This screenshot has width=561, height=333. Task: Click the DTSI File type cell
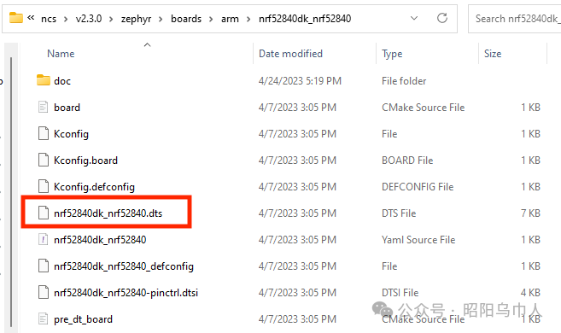coord(400,293)
